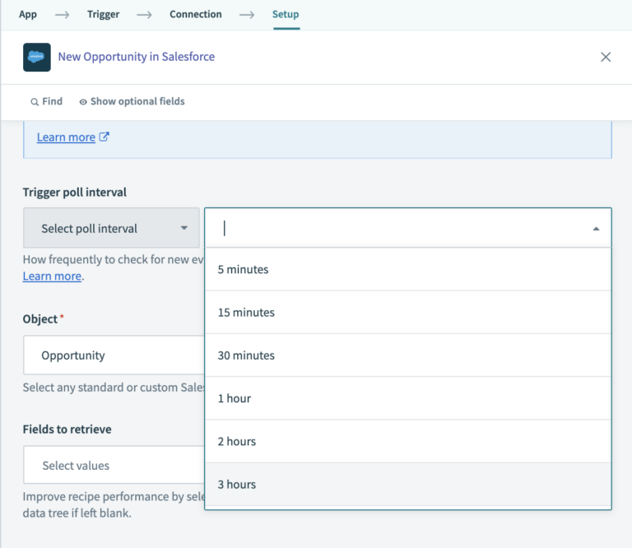
Task: Click the arrow between App and Trigger
Action: (x=62, y=15)
